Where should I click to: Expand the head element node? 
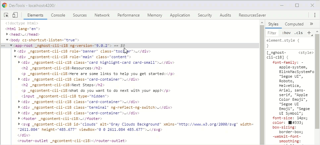(7, 34)
